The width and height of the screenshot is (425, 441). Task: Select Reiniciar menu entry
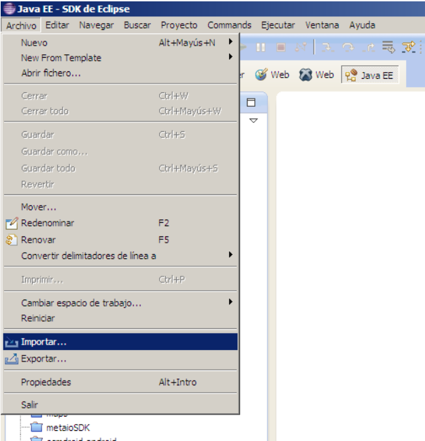tap(120, 318)
